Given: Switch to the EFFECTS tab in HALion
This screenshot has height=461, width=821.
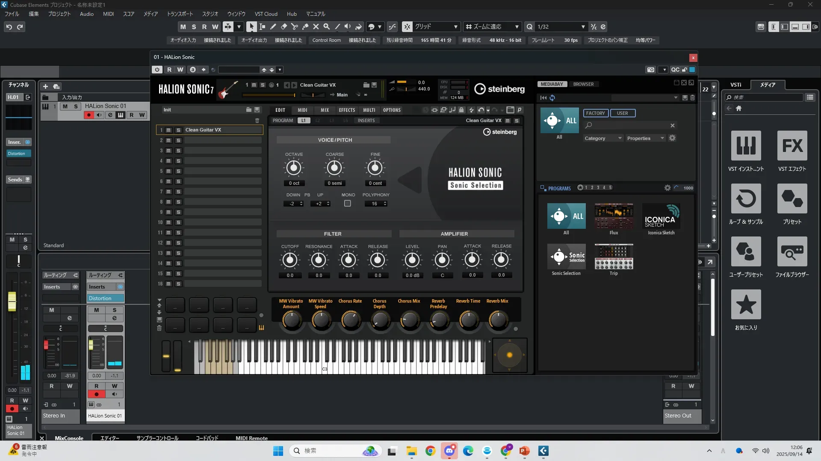Looking at the screenshot, I should click(x=347, y=110).
